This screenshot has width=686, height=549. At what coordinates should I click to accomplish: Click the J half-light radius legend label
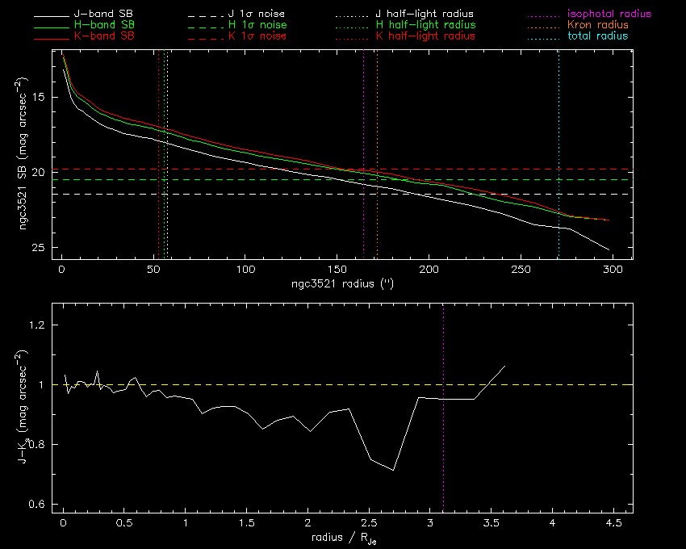[425, 15]
